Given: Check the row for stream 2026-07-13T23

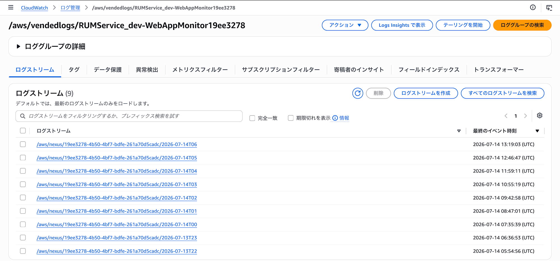Looking at the screenshot, I should [23, 237].
